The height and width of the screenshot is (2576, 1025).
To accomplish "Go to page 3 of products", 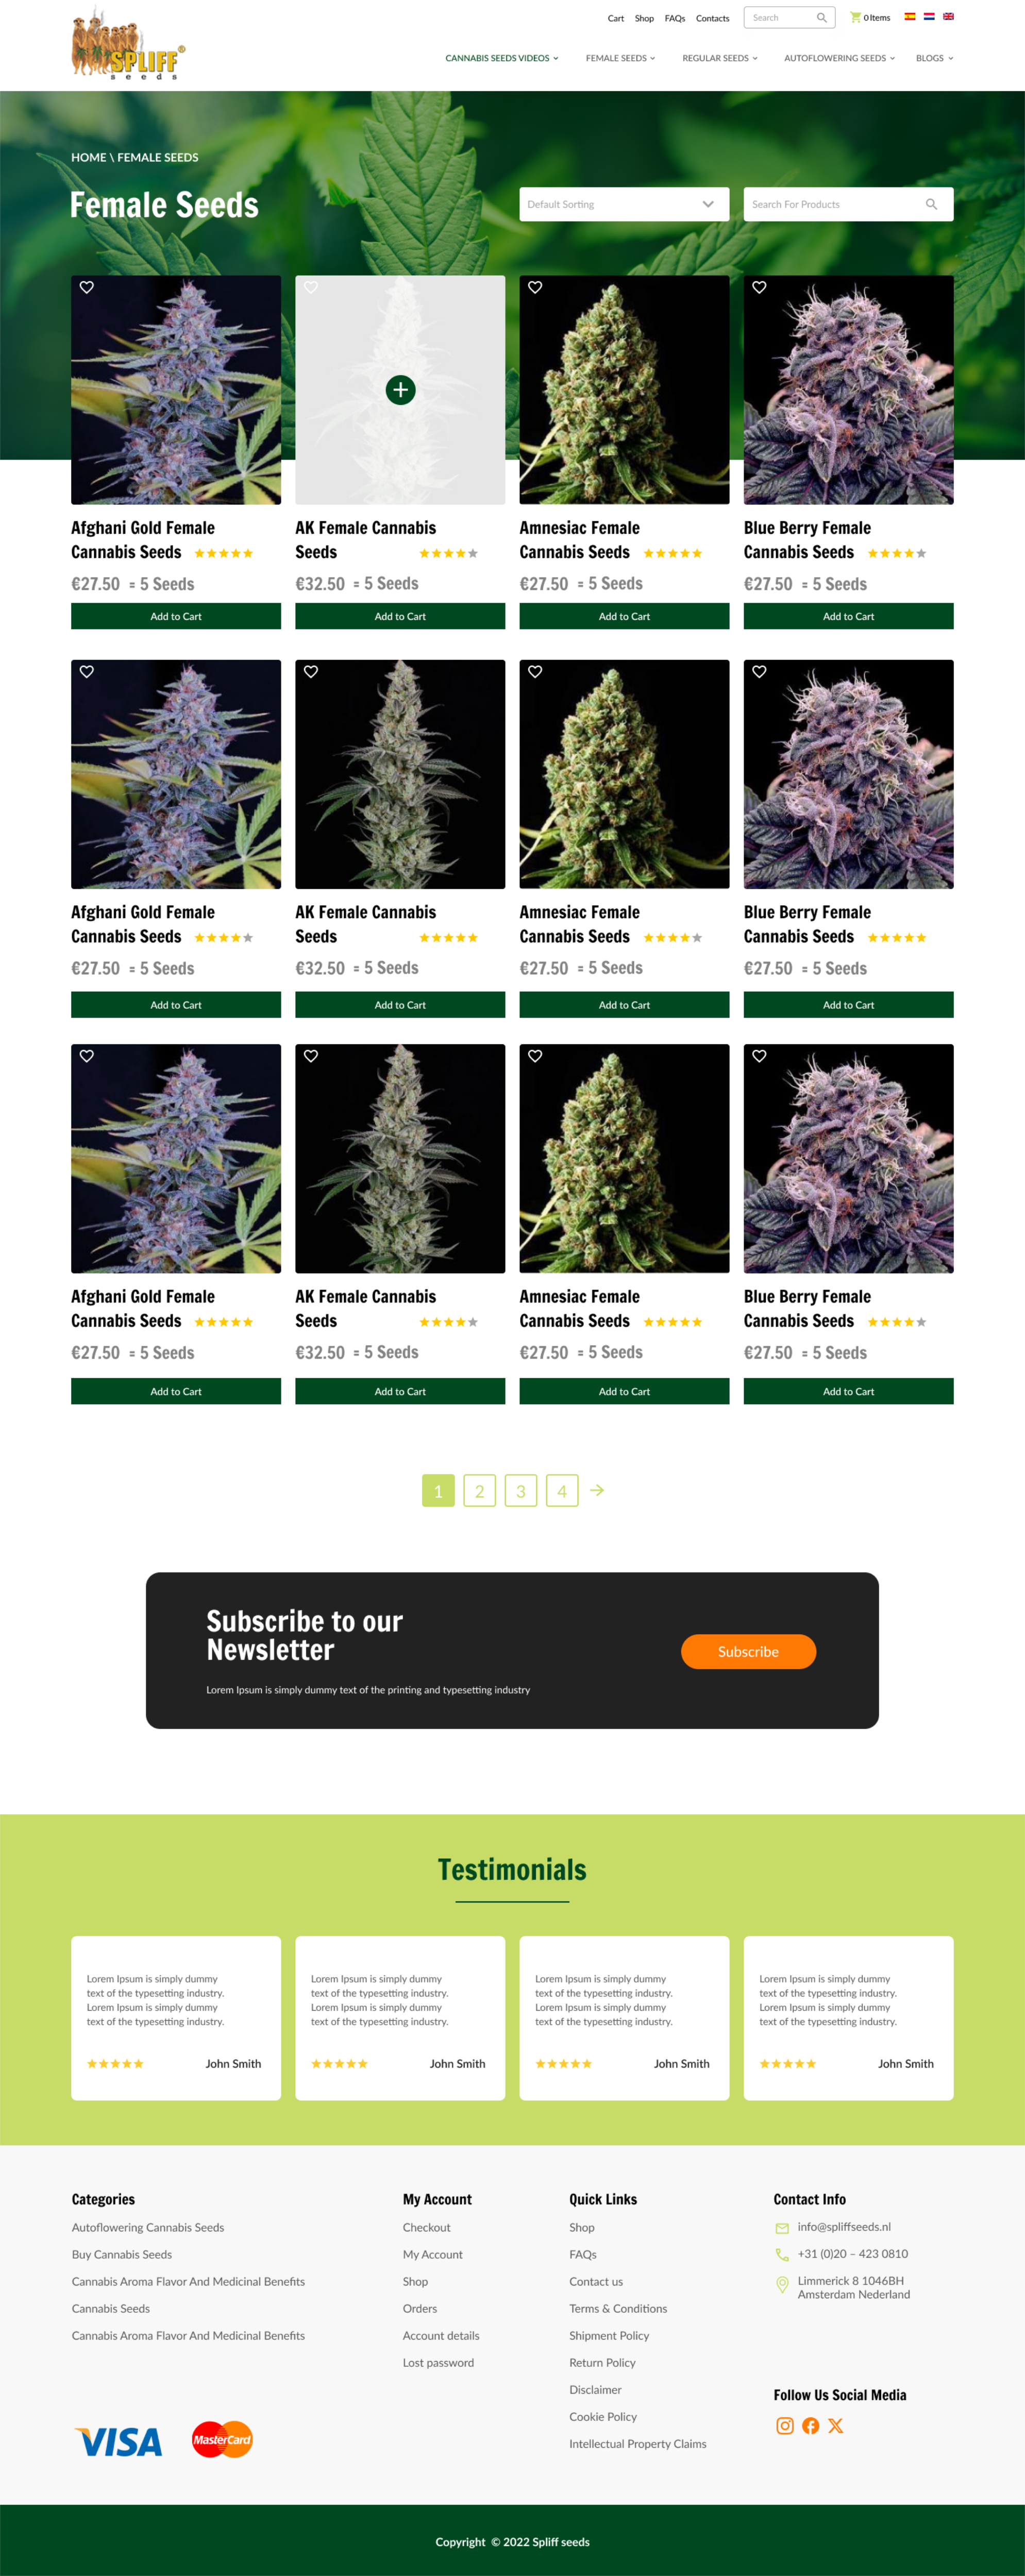I will (x=520, y=1490).
